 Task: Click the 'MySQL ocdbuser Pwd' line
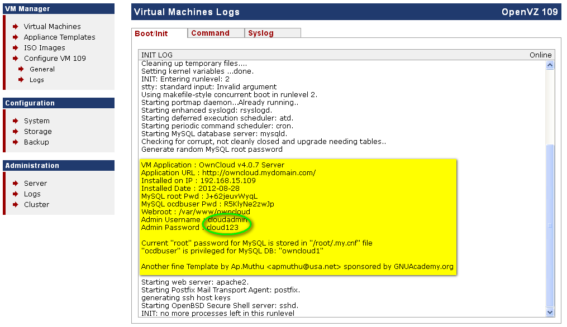208,204
